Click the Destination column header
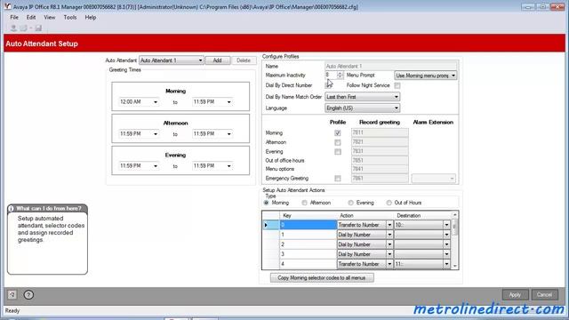Image resolution: width=569 pixels, height=320 pixels. click(422, 215)
